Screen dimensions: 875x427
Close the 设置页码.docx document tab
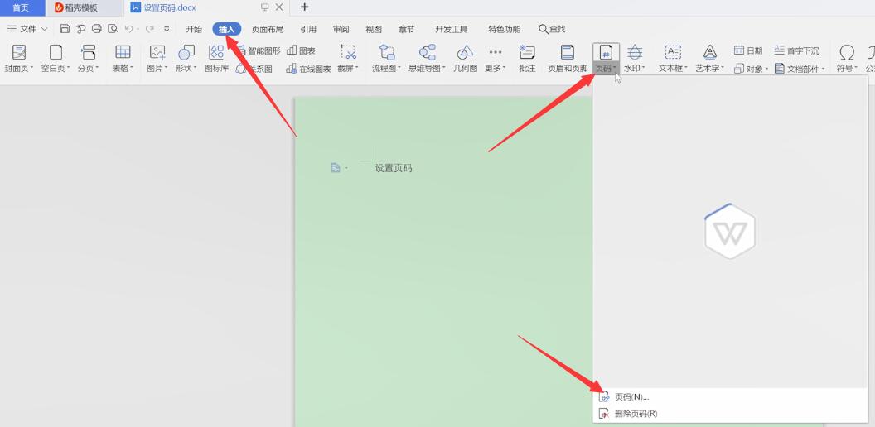[279, 7]
